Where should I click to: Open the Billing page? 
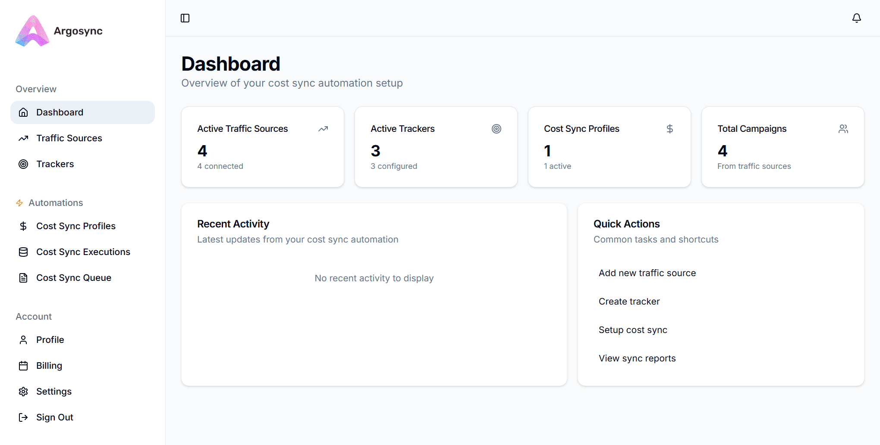click(49, 366)
